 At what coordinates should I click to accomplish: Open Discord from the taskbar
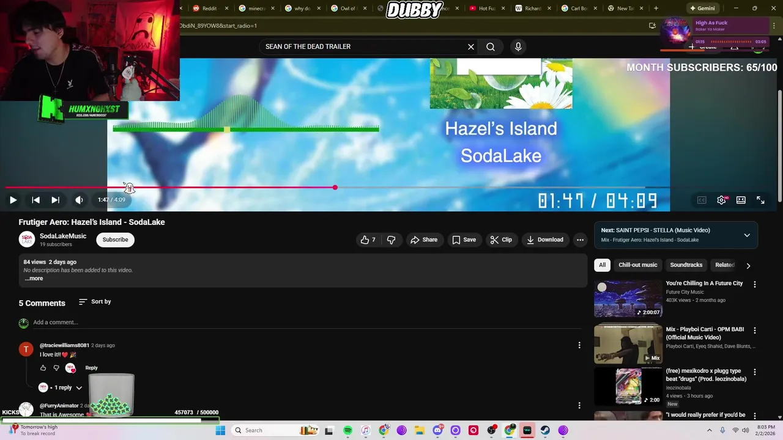pos(437,430)
